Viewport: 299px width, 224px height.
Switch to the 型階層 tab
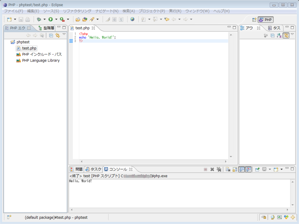pyautogui.click(x=46, y=28)
